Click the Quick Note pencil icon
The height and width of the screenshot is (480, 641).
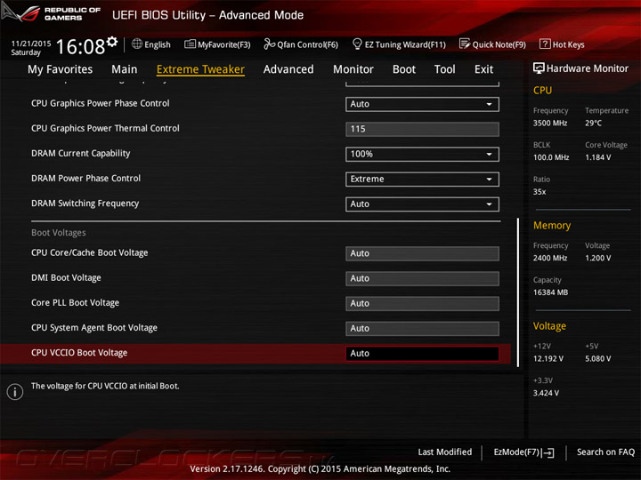465,44
